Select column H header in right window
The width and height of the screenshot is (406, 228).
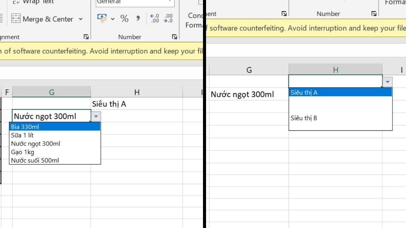(336, 70)
